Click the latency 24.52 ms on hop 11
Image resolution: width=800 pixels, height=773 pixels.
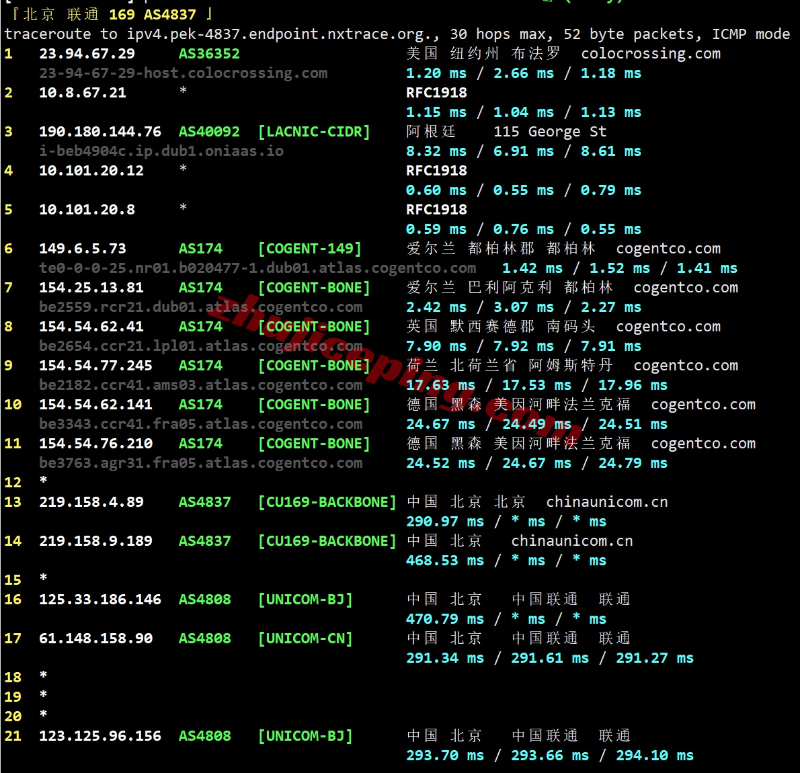440,463
